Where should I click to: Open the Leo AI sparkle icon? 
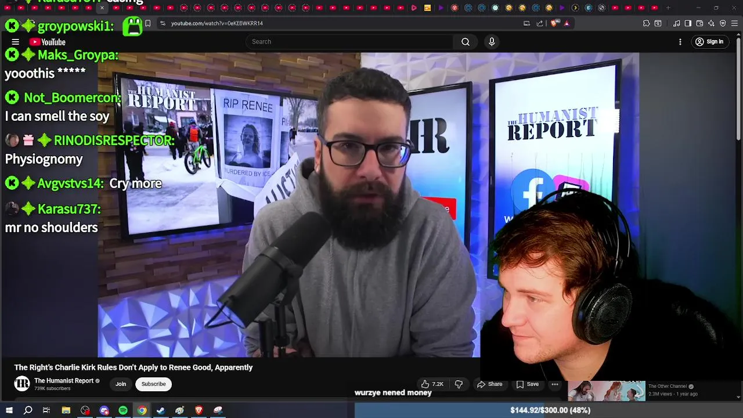[x=711, y=23]
